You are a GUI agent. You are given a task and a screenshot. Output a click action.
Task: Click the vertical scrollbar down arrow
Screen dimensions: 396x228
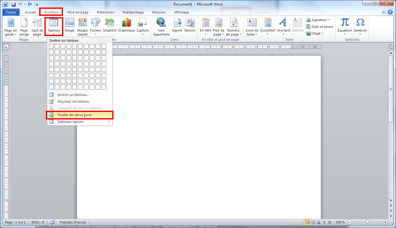(391, 200)
